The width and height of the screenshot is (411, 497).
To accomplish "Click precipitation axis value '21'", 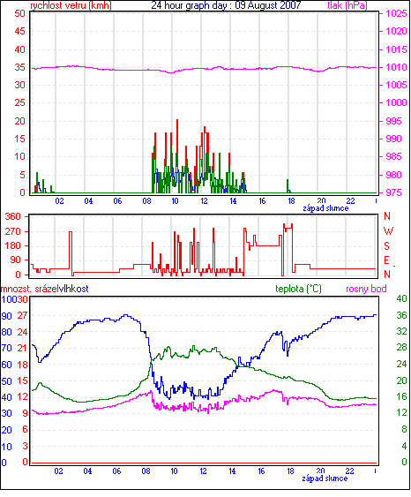I will (x=22, y=349).
